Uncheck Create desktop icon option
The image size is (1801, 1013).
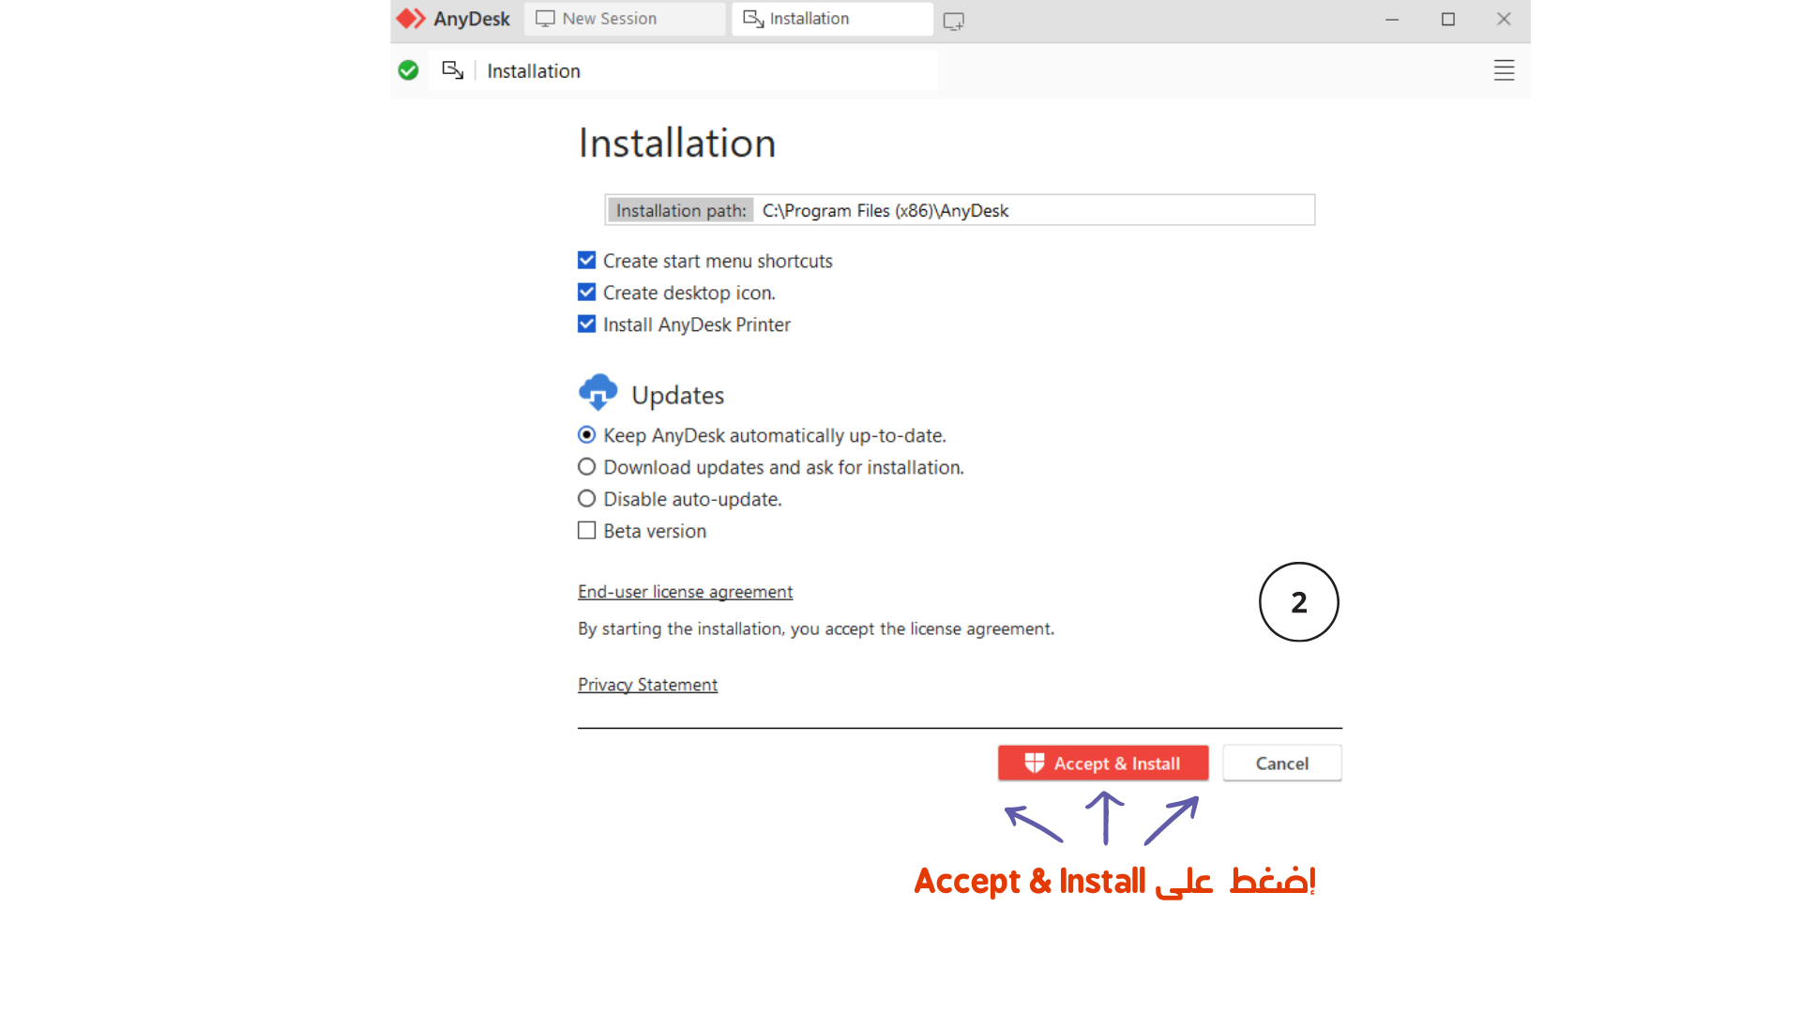pos(587,293)
